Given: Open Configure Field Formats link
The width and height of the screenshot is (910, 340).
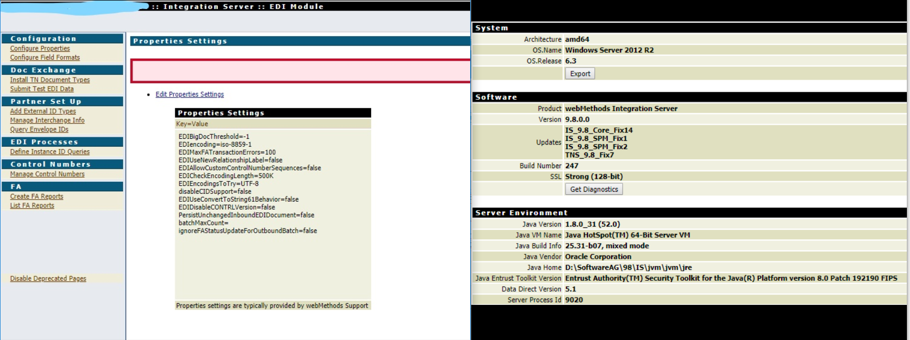Looking at the screenshot, I should [x=45, y=58].
